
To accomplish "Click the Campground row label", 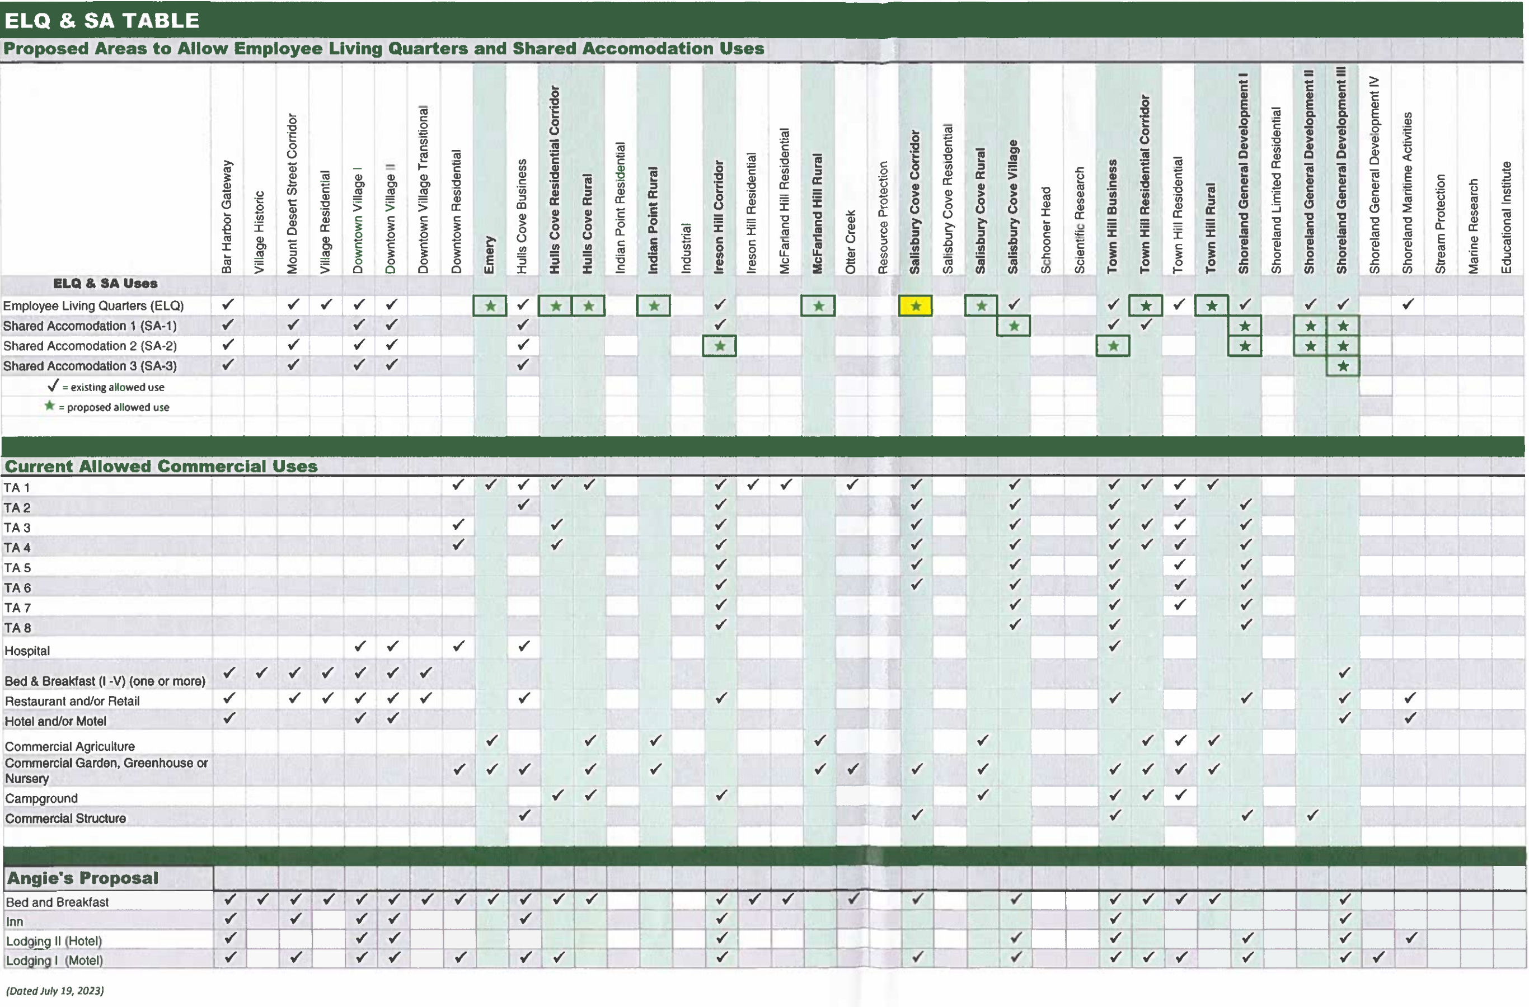I will [41, 798].
